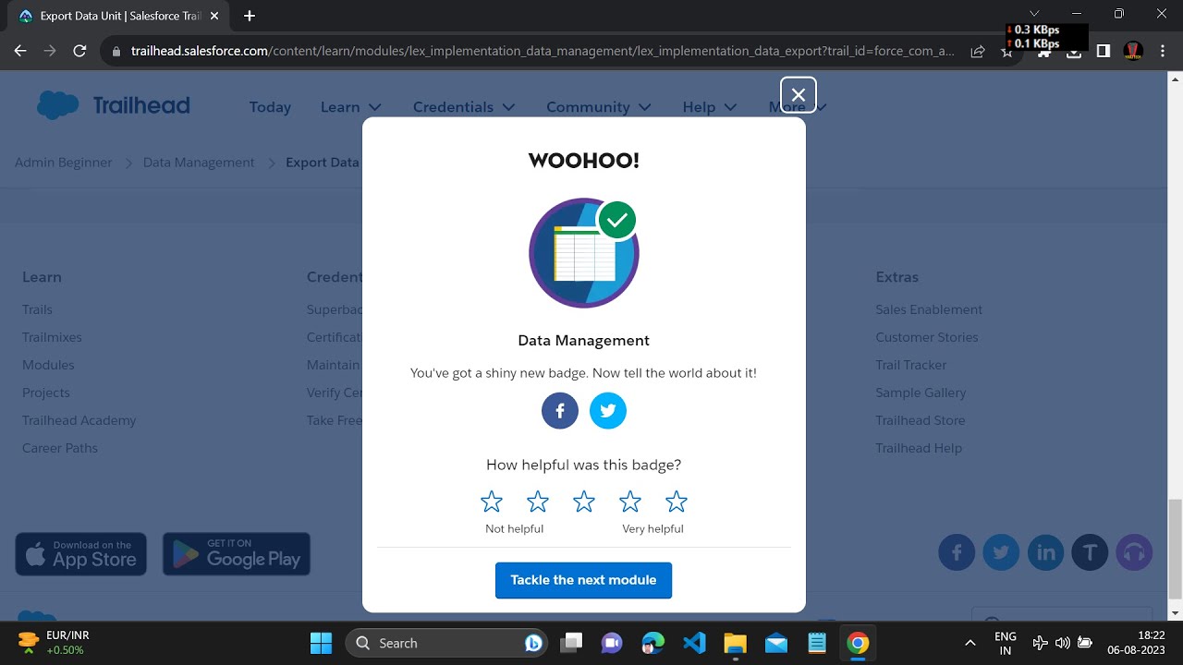The height and width of the screenshot is (665, 1183).
Task: Open Microsoft Edge from taskbar
Action: 653,643
